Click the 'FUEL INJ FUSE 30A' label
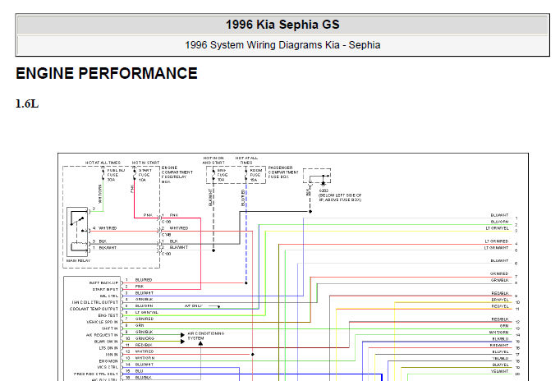 (x=116, y=175)
